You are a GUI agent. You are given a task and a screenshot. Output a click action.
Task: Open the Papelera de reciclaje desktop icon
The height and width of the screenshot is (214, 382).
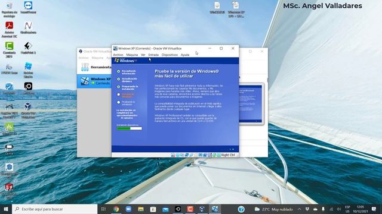point(10,10)
